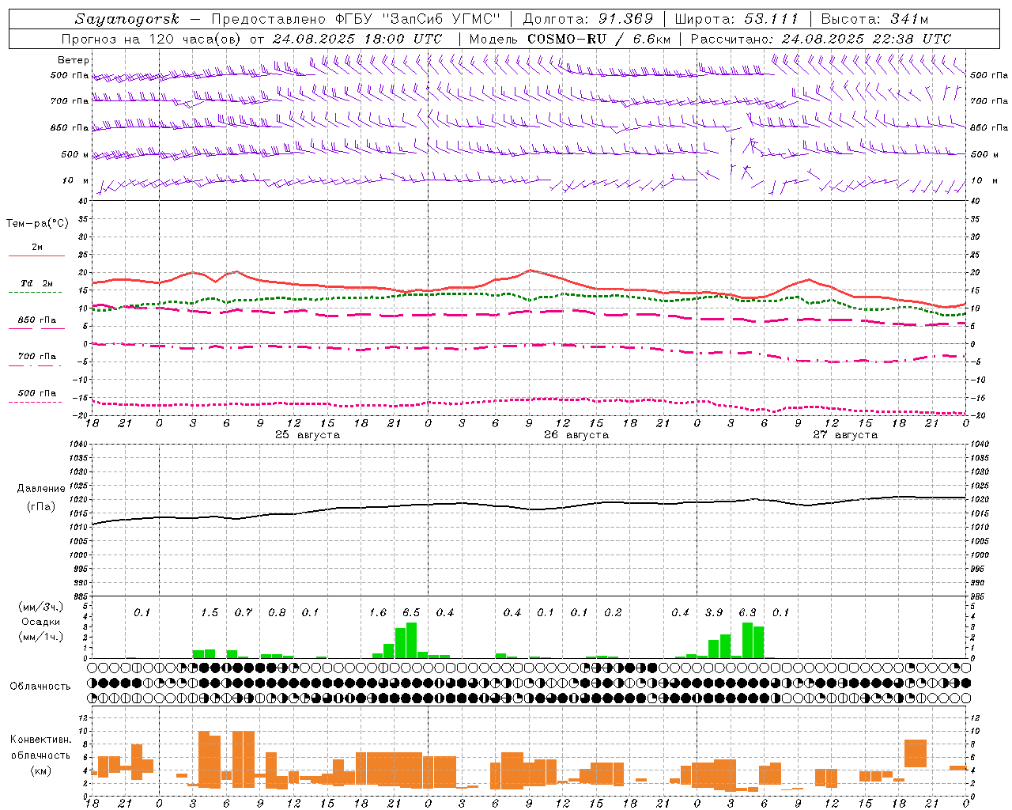Click the (км) convective cloud unit label

click(40, 770)
